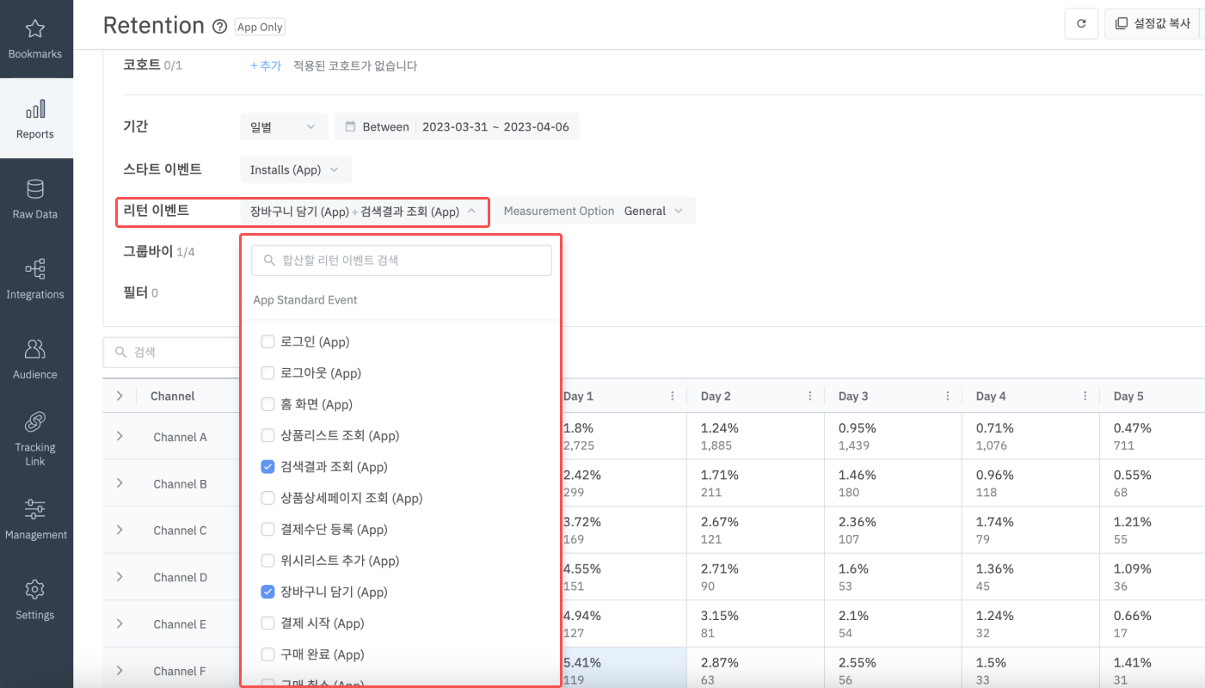Click Channel A Day 1 cell 1.8%
The height and width of the screenshot is (688, 1205).
[624, 436]
